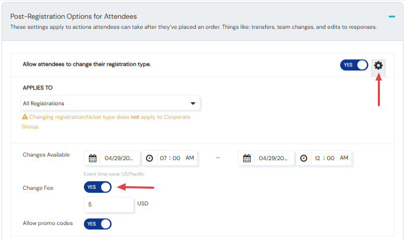The width and height of the screenshot is (406, 240).
Task: Click calendar icon for start date
Action: [x=92, y=158]
